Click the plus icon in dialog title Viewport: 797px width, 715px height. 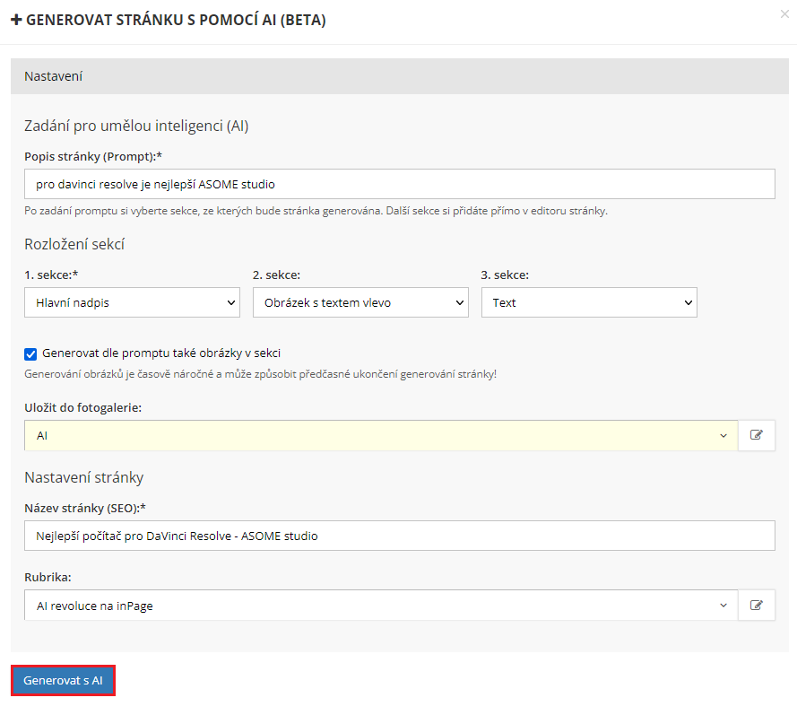(16, 20)
